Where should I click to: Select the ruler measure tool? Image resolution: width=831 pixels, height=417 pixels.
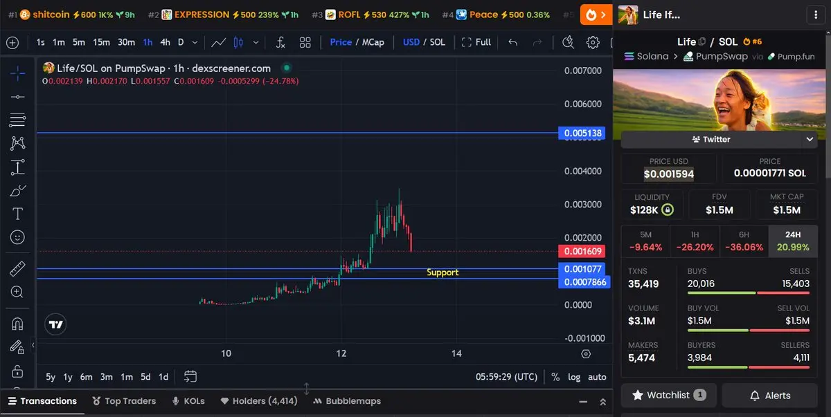[17, 268]
